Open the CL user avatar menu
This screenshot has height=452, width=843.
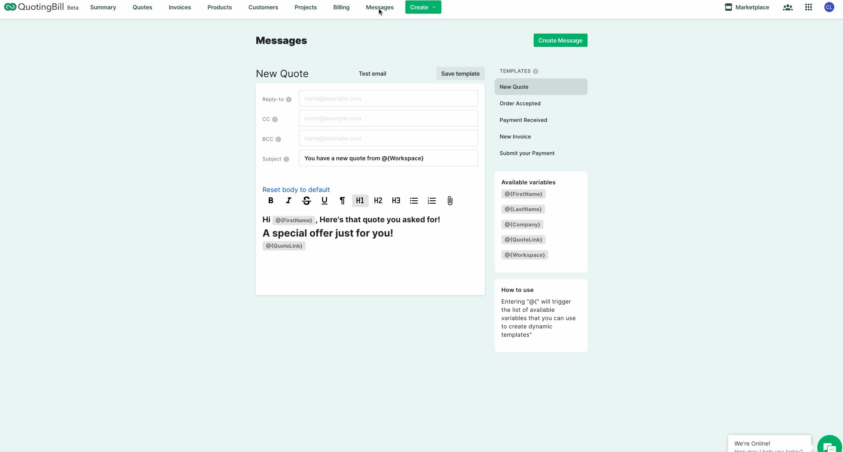click(829, 7)
